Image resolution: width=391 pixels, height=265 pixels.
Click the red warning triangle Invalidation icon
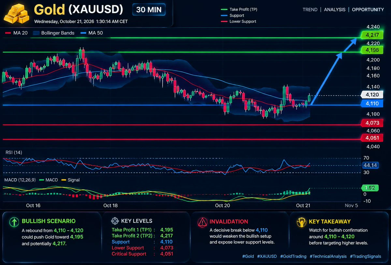[x=202, y=222]
